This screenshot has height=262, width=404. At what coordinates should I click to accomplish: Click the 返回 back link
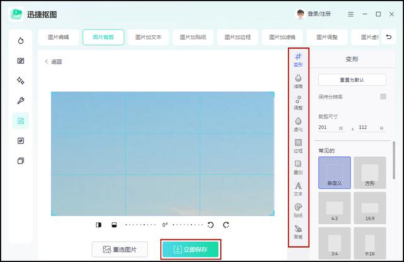tap(53, 62)
